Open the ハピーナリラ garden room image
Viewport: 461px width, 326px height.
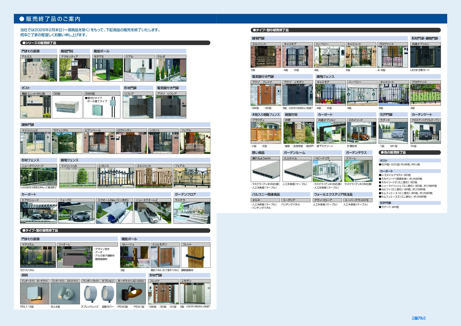(x=327, y=171)
